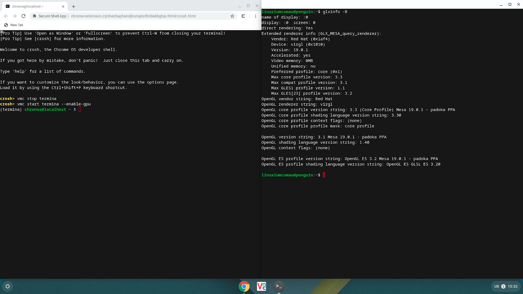Image resolution: width=523 pixels, height=294 pixels.
Task: Click the first '[Pro Tip]' line in crosh
Action: tap(113, 33)
